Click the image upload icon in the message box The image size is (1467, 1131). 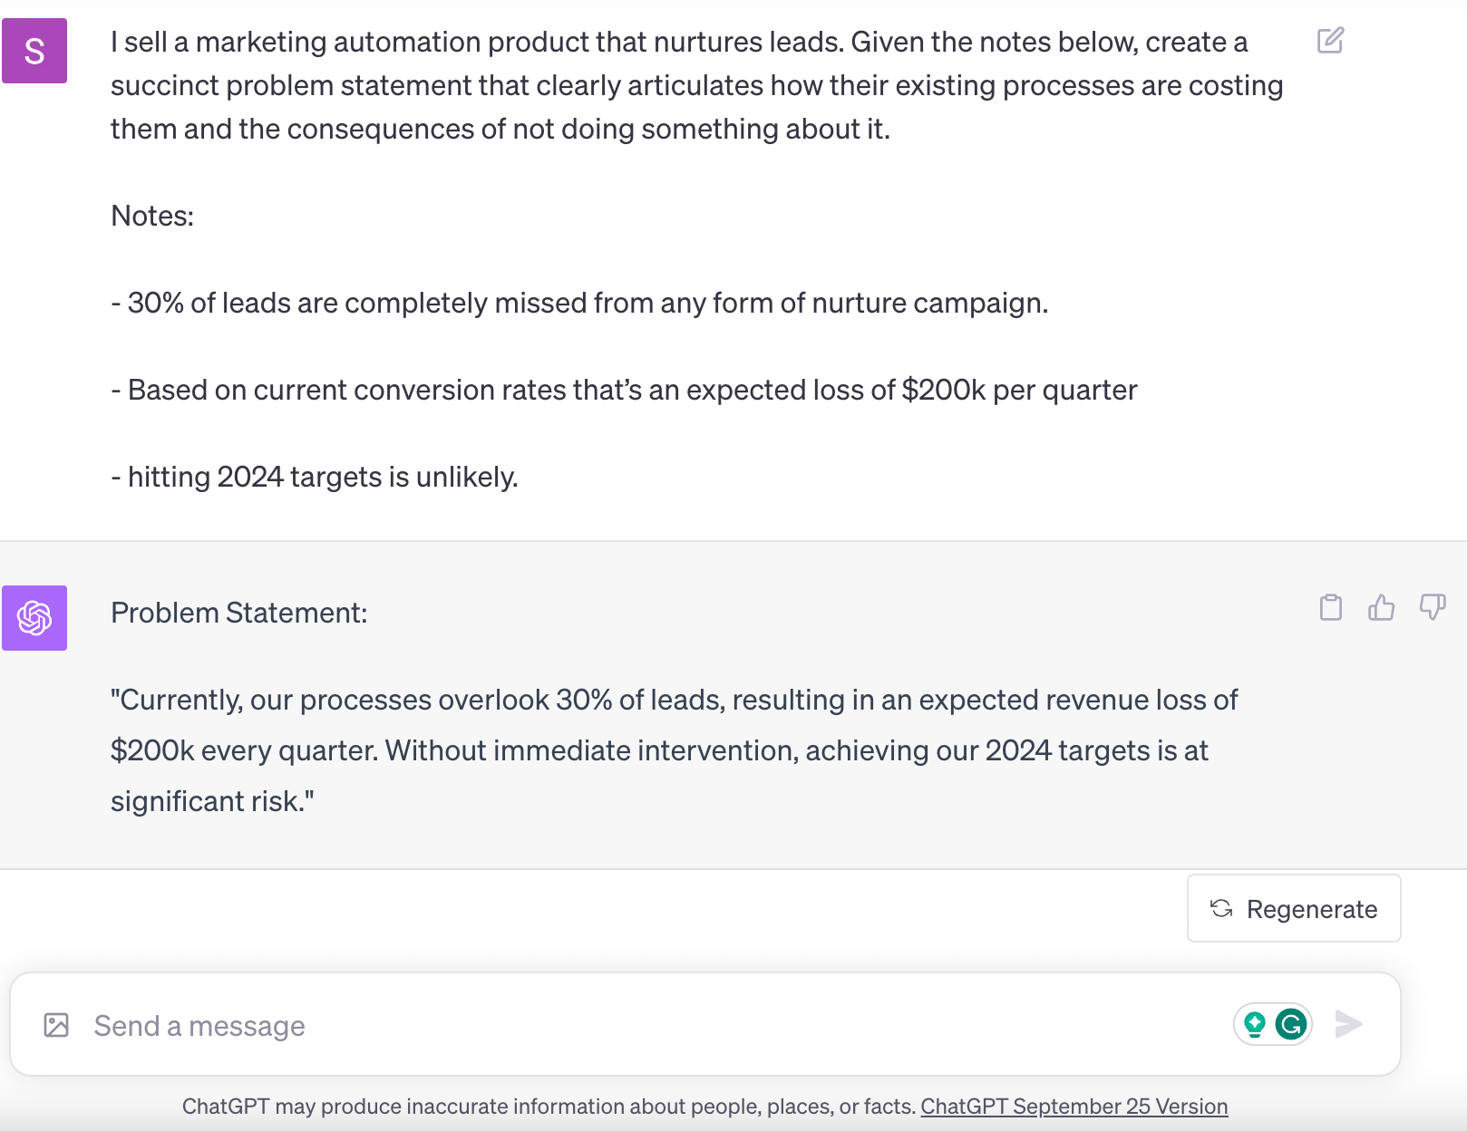[x=56, y=1025]
